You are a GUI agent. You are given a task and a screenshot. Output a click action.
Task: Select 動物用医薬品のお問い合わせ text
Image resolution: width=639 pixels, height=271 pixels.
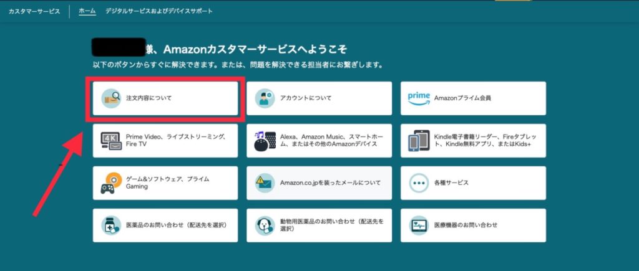point(332,225)
